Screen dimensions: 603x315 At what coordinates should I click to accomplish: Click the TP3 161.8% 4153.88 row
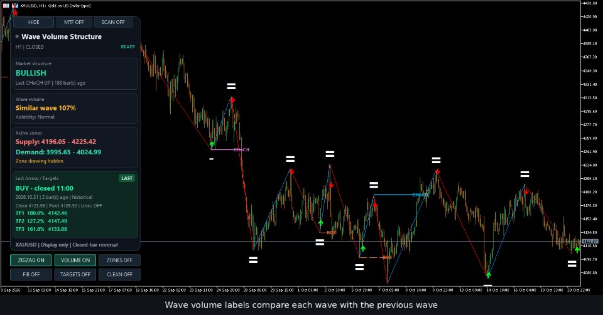point(41,229)
